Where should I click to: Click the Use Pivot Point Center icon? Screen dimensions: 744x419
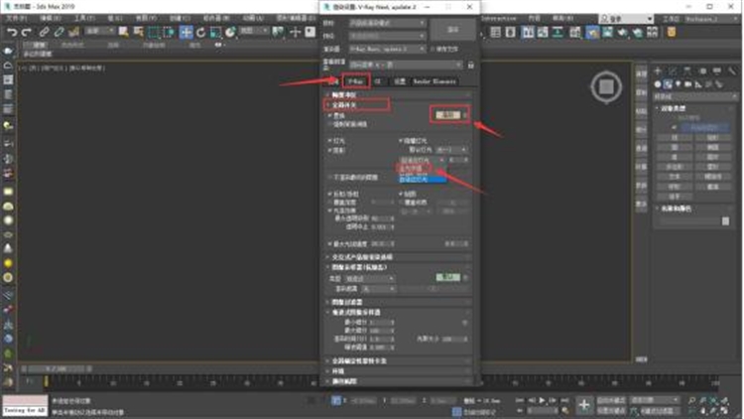click(x=278, y=33)
